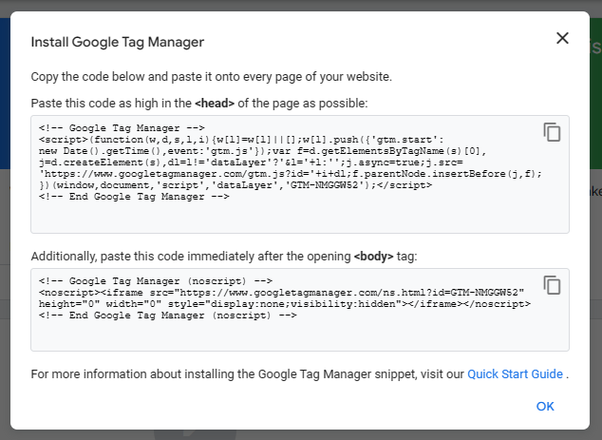Image resolution: width=602 pixels, height=440 pixels.
Task: Click the 'Copy the code below' instruction text
Action: [x=211, y=76]
